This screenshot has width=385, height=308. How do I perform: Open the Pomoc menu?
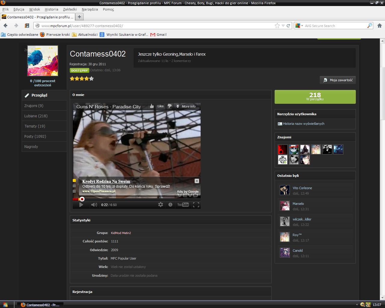108,9
